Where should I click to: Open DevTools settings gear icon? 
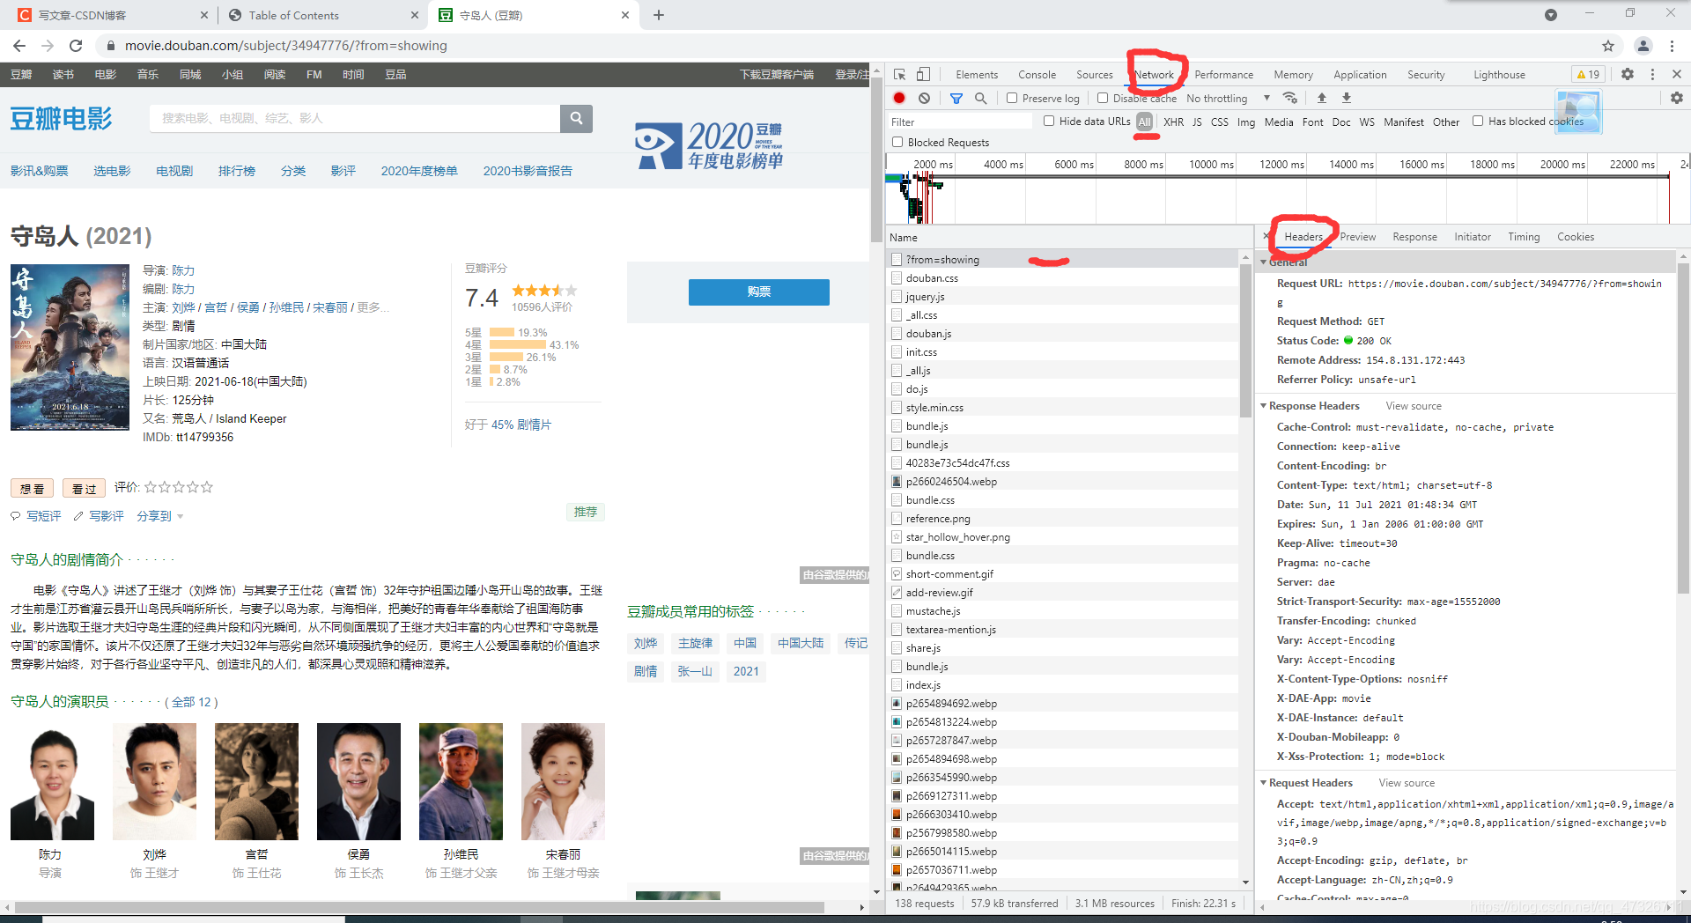pos(1628,75)
